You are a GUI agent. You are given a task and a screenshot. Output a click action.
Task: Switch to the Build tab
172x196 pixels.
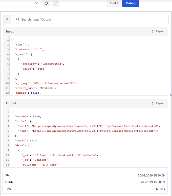click(114, 3)
